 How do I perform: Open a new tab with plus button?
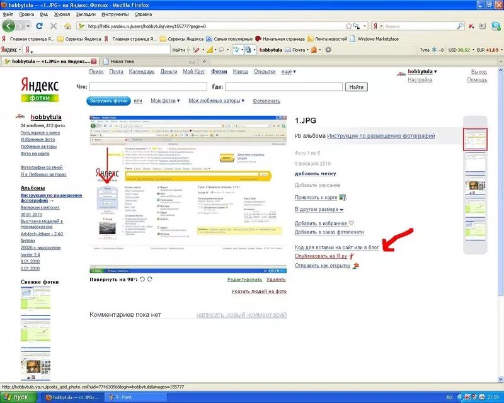coord(203,61)
